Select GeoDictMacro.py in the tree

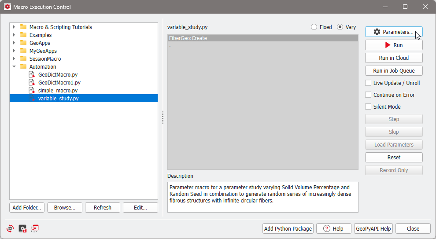[58, 75]
